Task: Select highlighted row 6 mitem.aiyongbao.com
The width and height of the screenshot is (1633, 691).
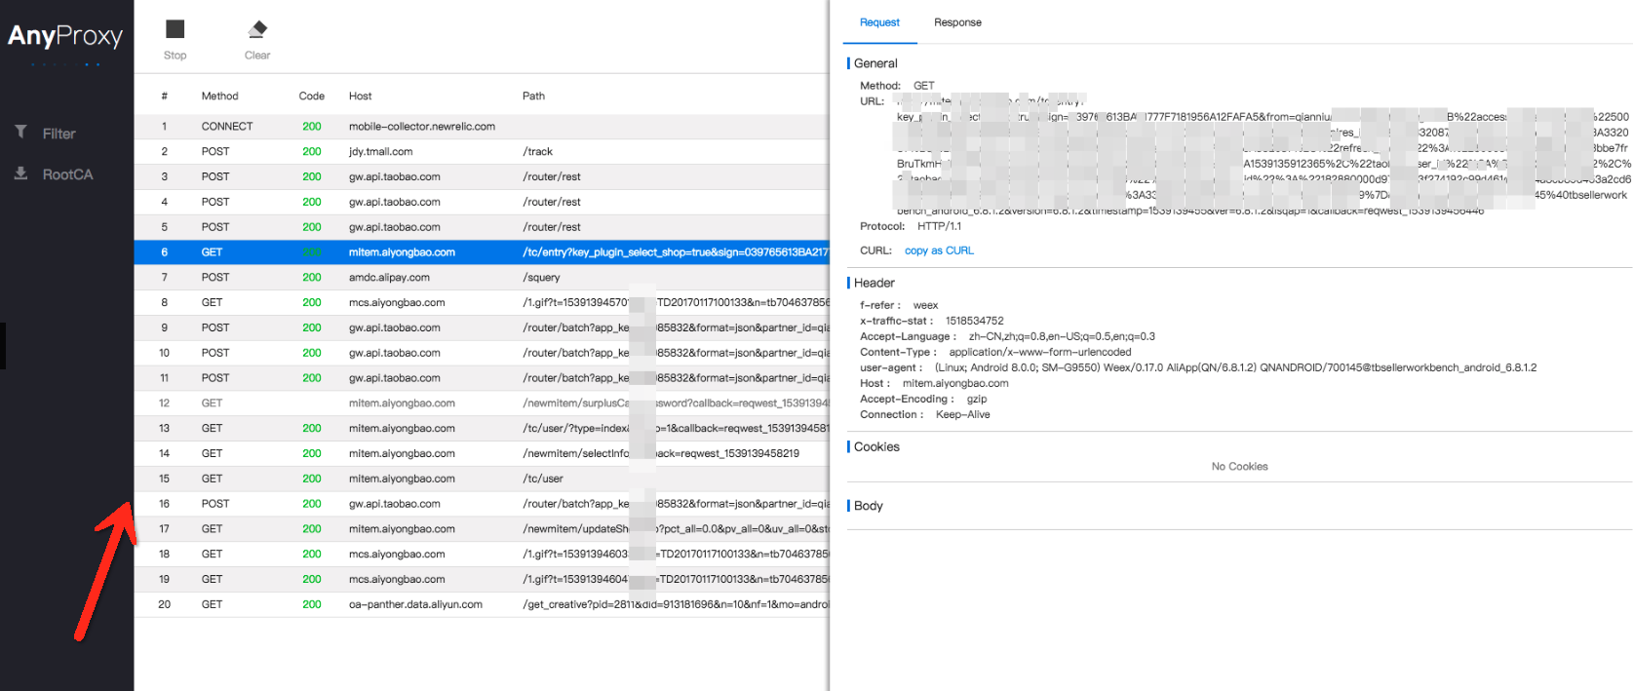Action: click(x=482, y=252)
